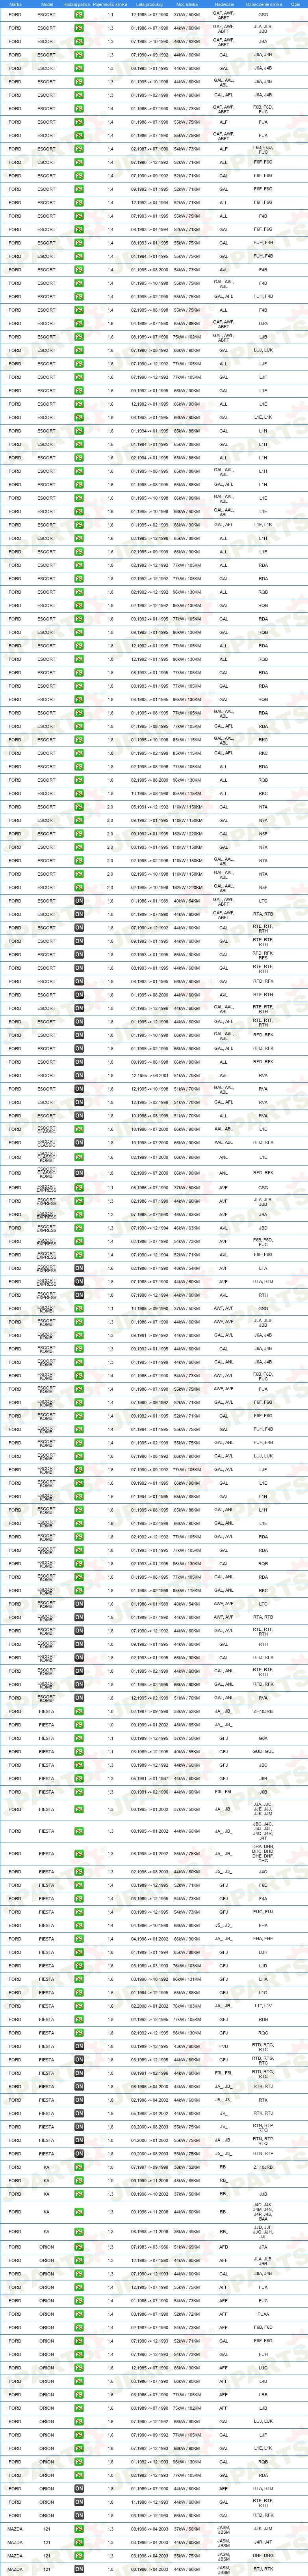
Task: Click diesel ON icon in ESCORT EXPRESS LTA row
Action: coord(79,1267)
